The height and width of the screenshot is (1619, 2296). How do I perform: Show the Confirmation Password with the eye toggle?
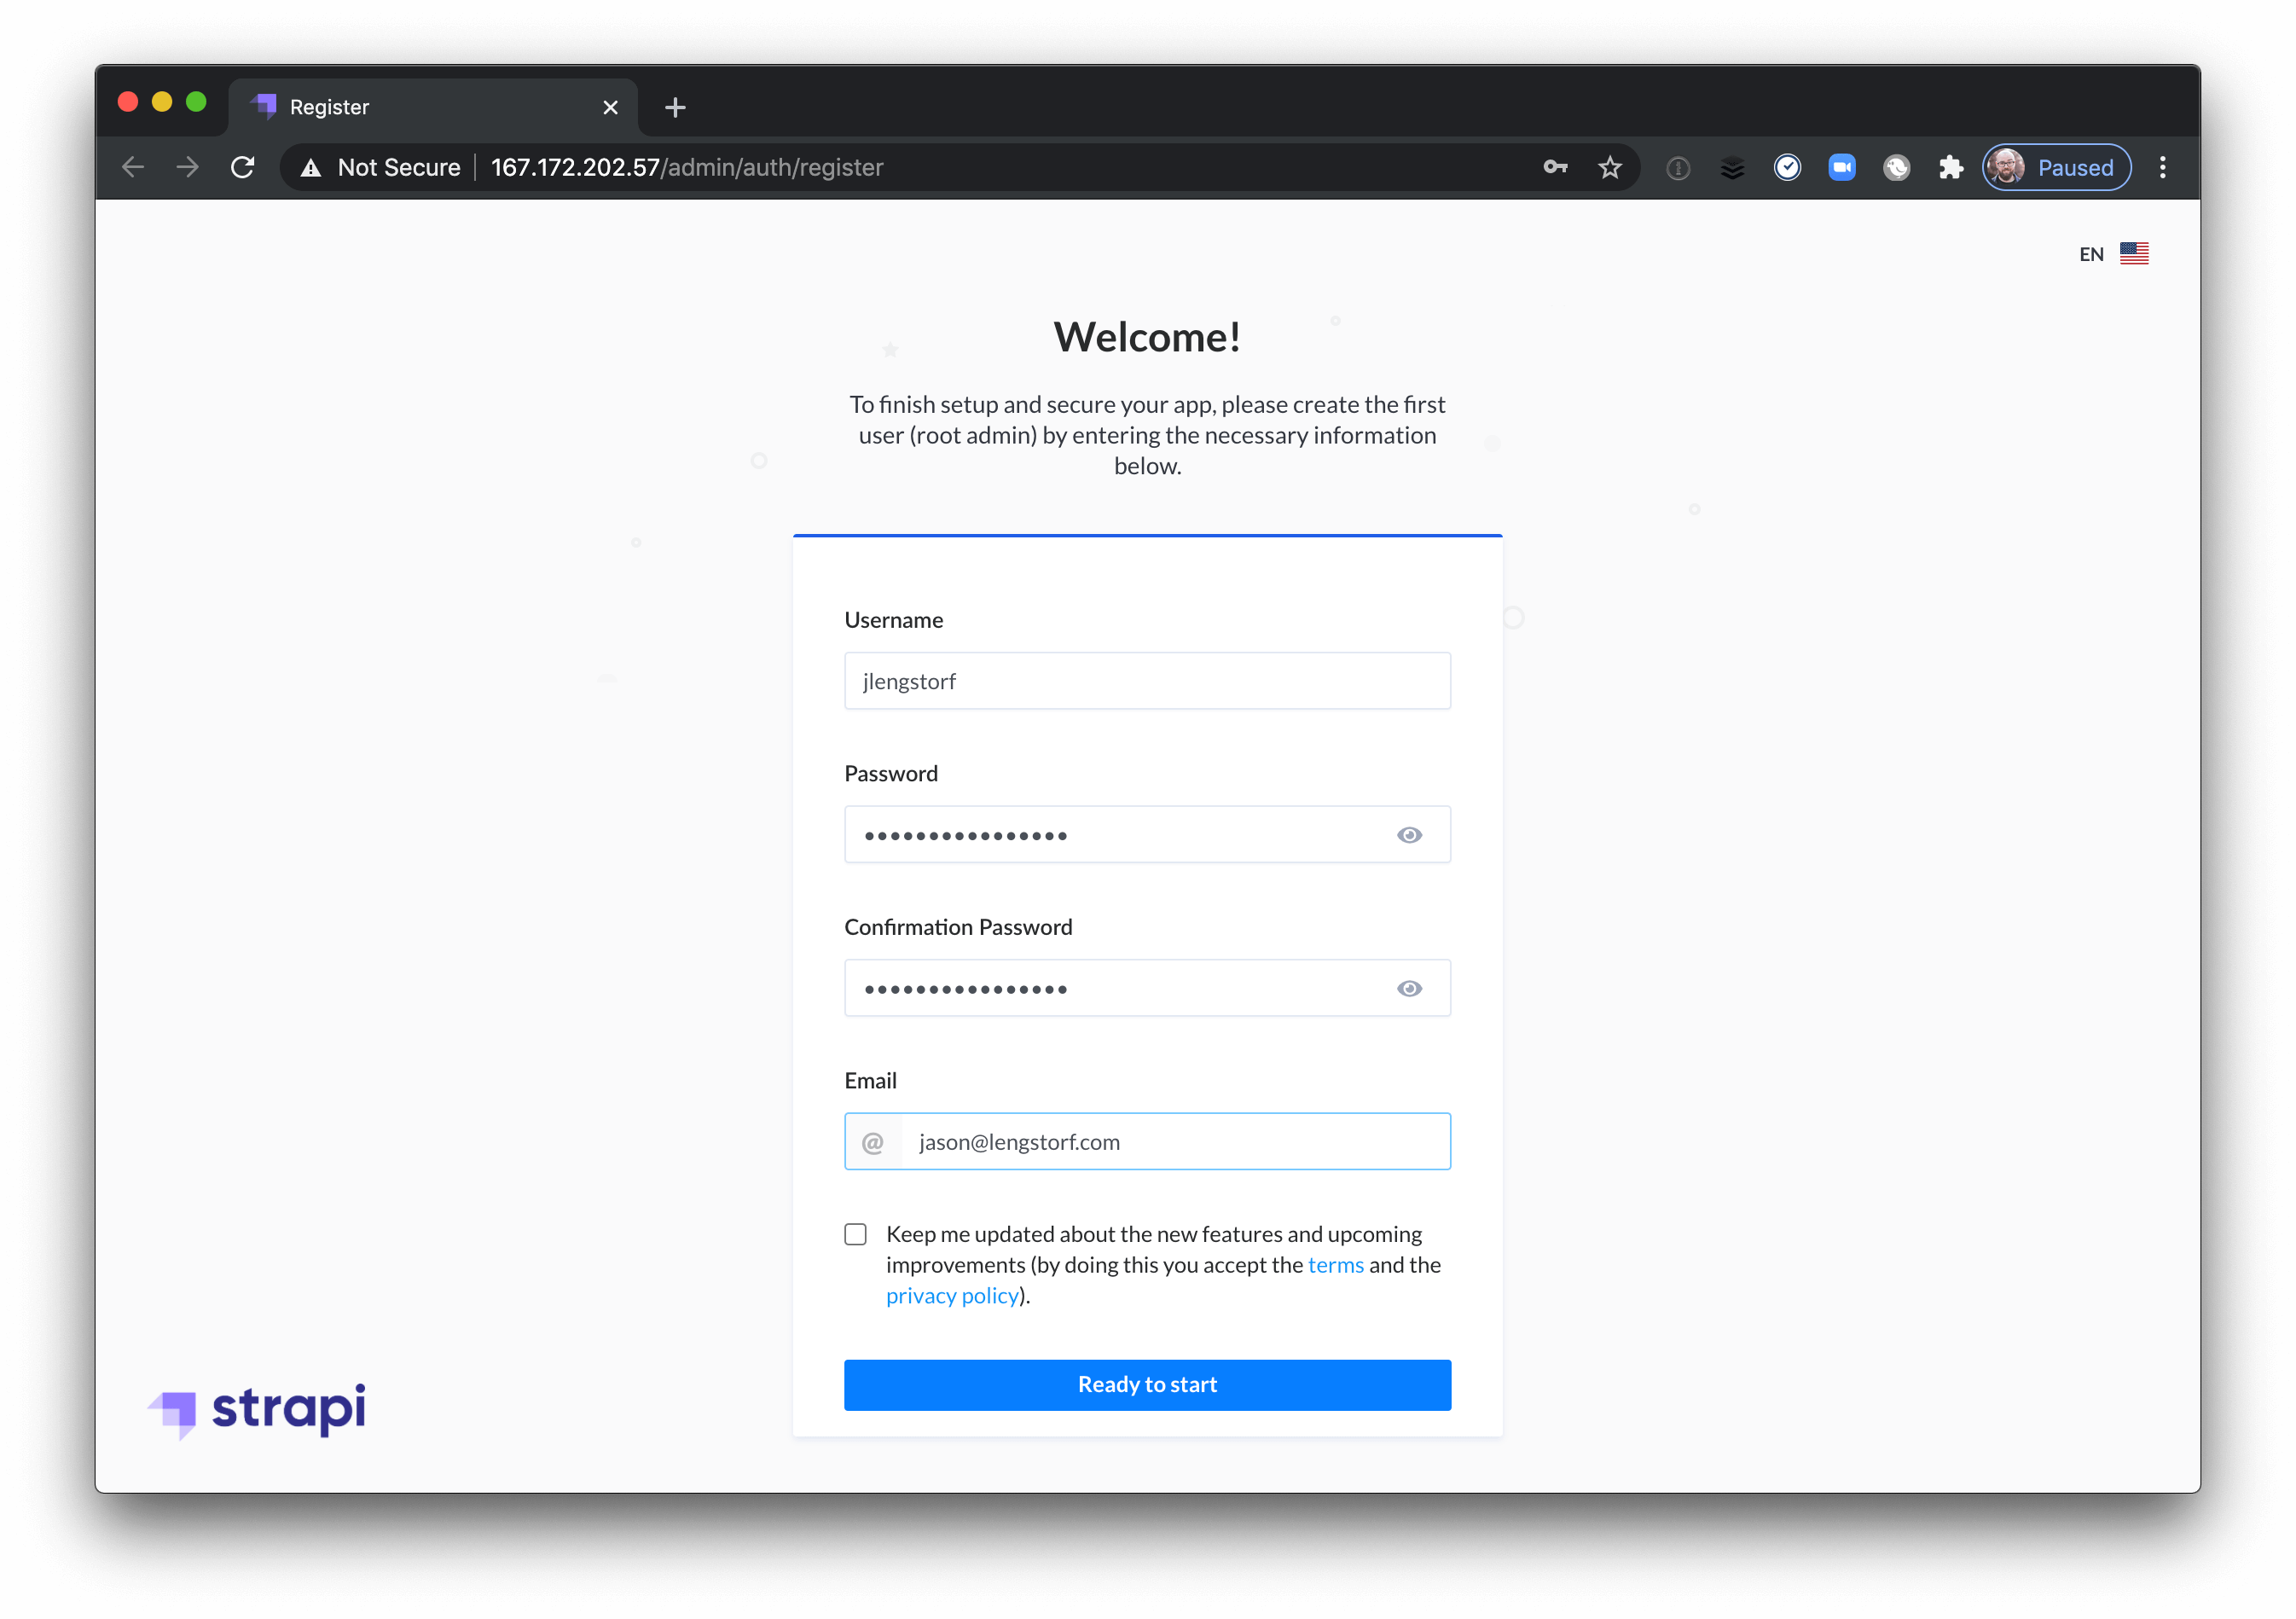click(x=1409, y=988)
